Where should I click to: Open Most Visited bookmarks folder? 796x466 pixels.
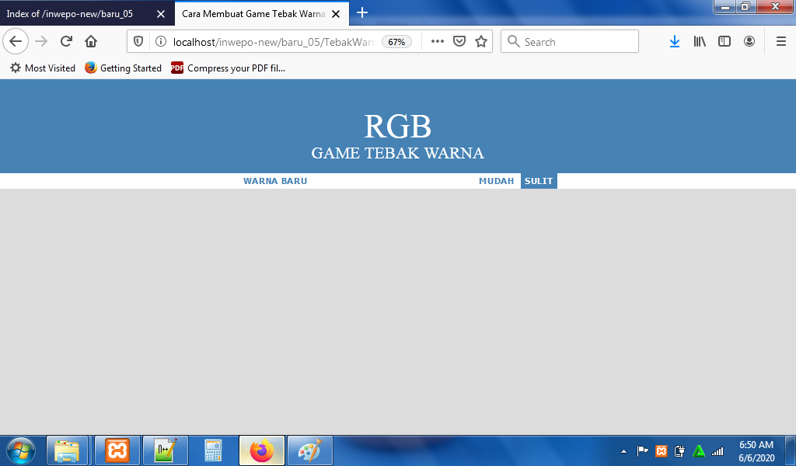(x=43, y=68)
